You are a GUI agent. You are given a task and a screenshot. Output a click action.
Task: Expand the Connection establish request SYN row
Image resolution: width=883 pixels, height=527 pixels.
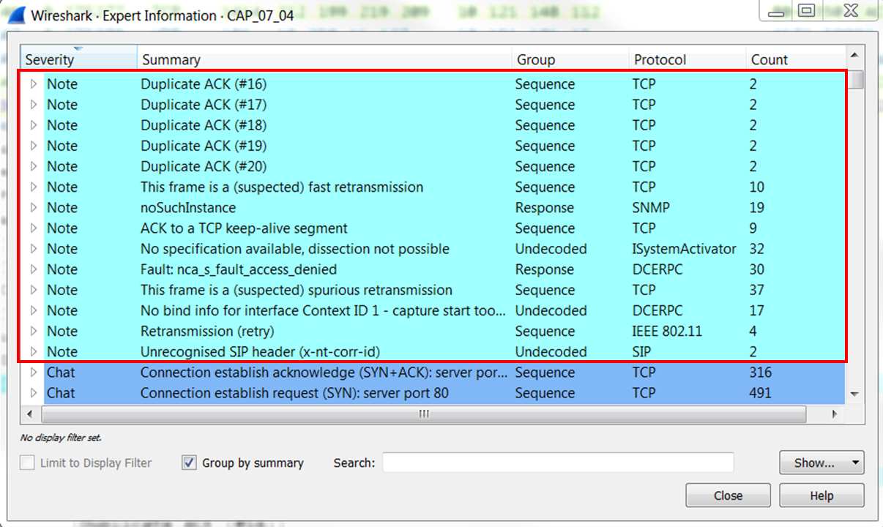pos(33,393)
